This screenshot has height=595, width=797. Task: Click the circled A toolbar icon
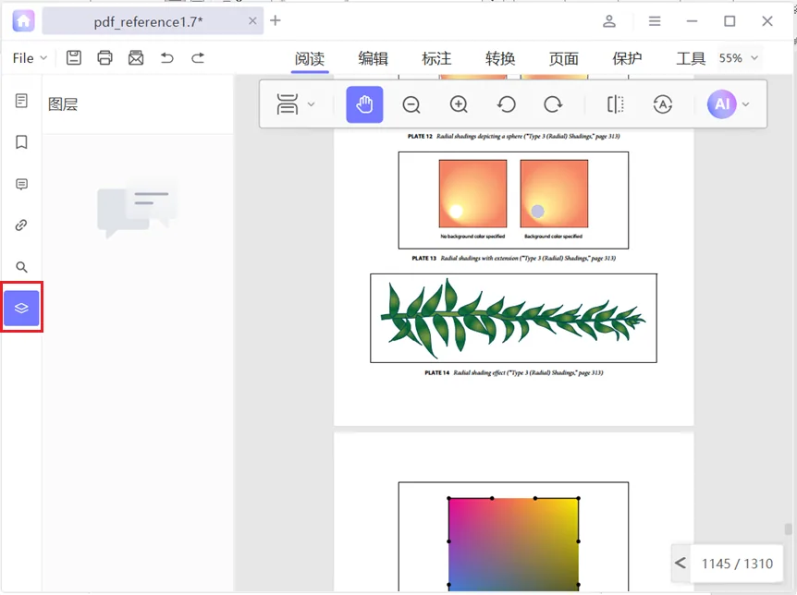tap(662, 104)
